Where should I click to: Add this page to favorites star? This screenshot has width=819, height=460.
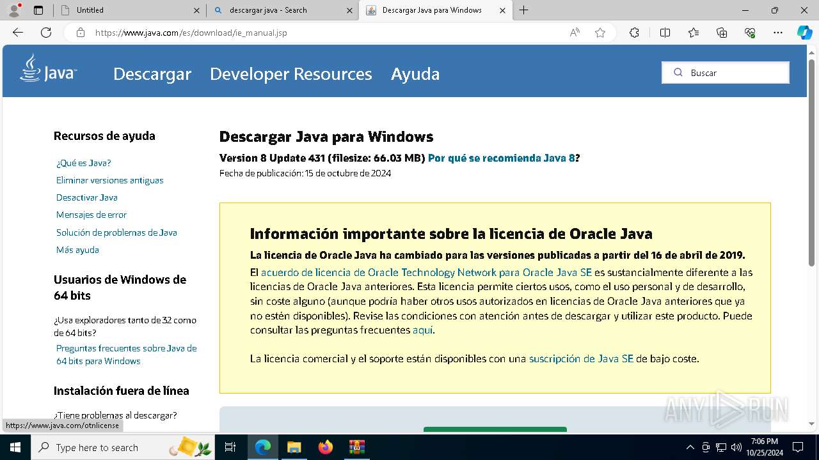(x=600, y=33)
